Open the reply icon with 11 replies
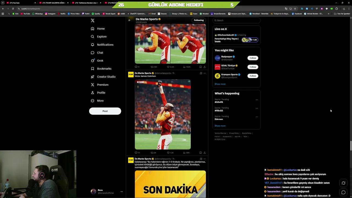The width and height of the screenshot is (352, 198). pos(137,67)
